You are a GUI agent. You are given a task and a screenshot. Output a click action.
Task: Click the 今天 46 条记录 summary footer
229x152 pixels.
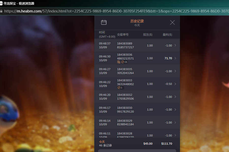(105, 144)
